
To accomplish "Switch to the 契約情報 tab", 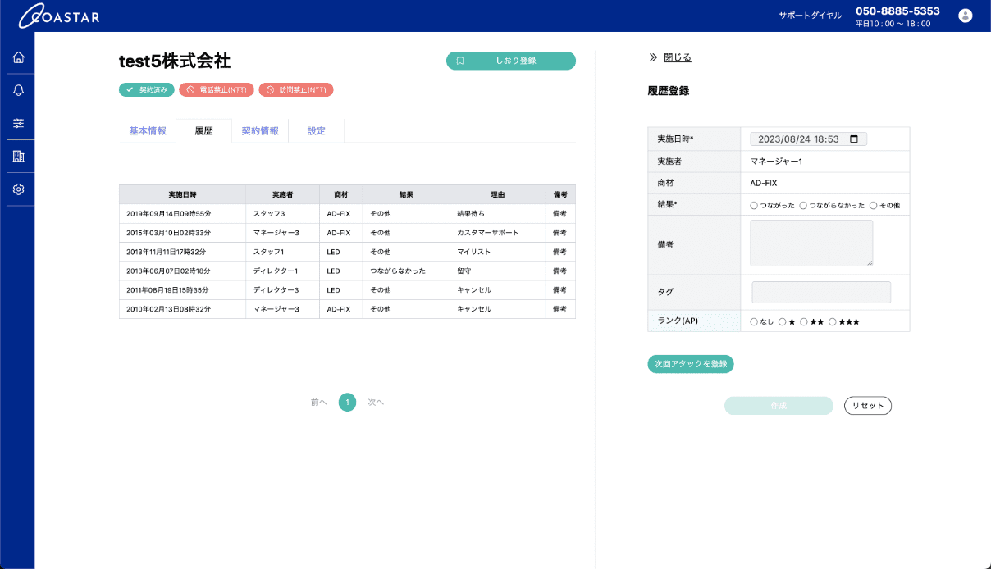I will point(260,131).
